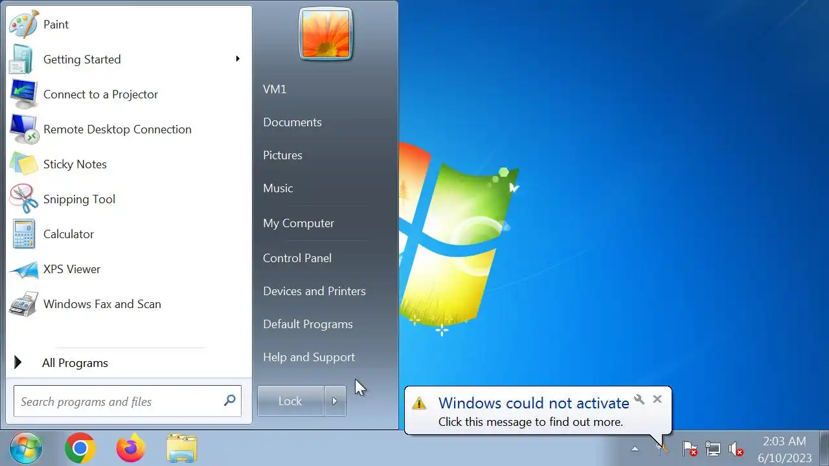
Task: Click the XPS Viewer paper plane icon
Action: pos(24,269)
